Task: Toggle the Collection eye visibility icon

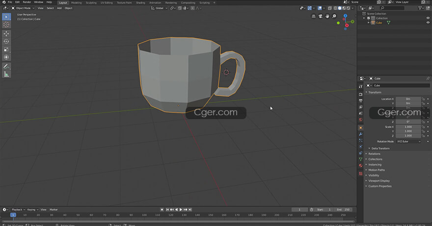Action: [428, 18]
